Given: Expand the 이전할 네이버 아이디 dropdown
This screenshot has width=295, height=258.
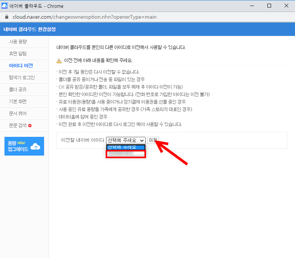Looking at the screenshot, I should click(126, 140).
